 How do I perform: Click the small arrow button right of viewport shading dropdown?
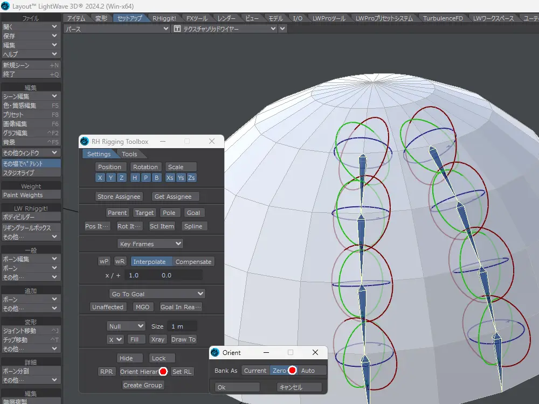coord(284,29)
